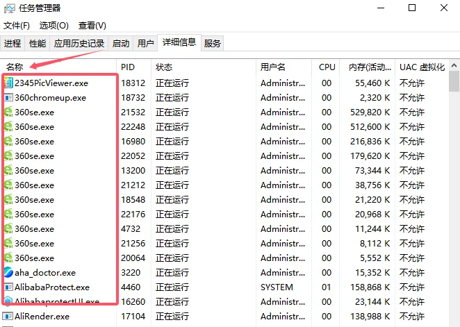Select the aha_doctor.exe row name
This screenshot has height=327, width=460.
pyautogui.click(x=45, y=273)
